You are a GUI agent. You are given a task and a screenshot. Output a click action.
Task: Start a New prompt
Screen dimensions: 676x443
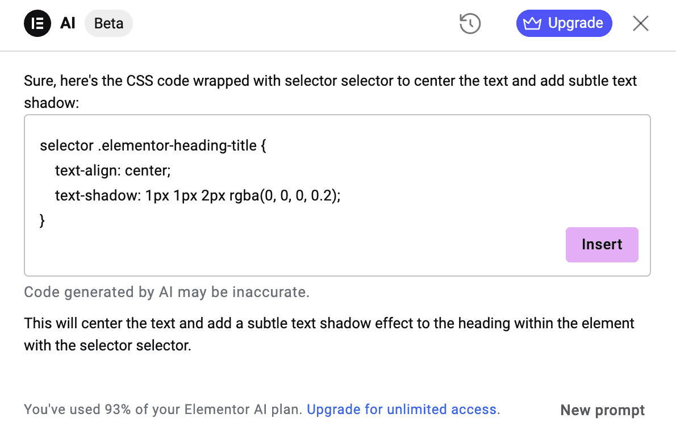pos(602,410)
